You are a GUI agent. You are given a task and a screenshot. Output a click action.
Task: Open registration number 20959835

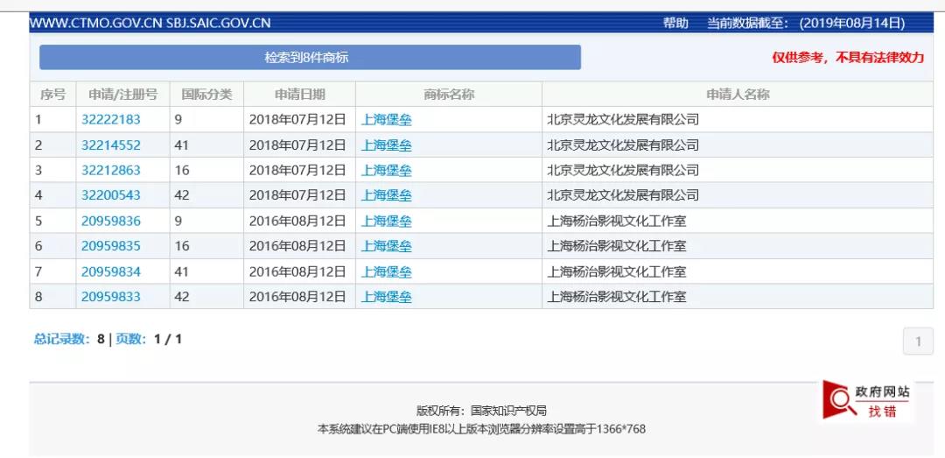pos(111,246)
